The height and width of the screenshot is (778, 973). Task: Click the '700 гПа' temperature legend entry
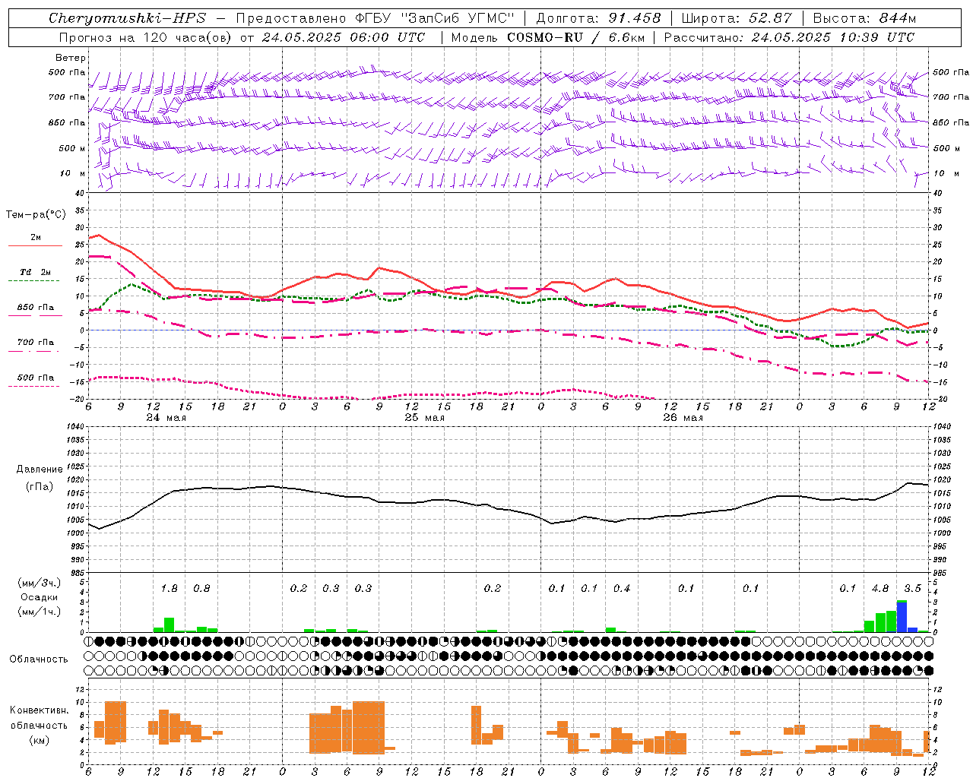click(x=36, y=343)
